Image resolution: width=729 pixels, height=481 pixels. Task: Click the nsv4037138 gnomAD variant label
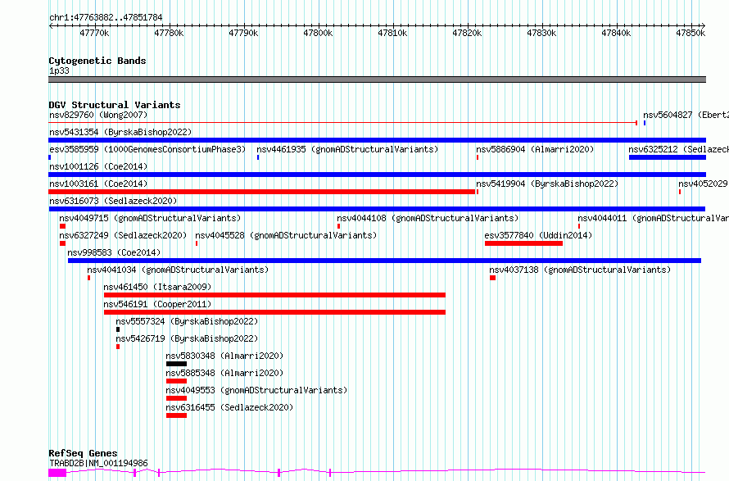pyautogui.click(x=580, y=270)
